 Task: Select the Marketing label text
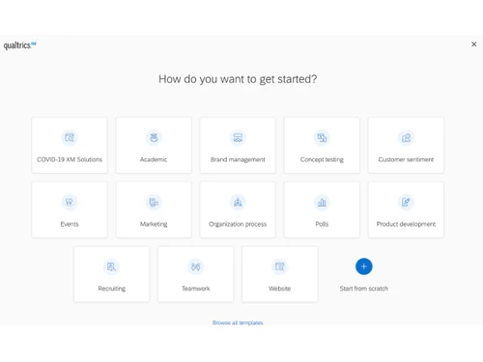click(154, 224)
